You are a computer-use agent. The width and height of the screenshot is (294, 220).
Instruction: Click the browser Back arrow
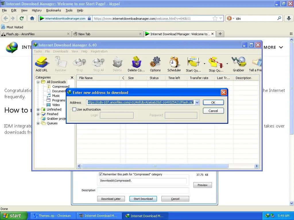coord(6,18)
